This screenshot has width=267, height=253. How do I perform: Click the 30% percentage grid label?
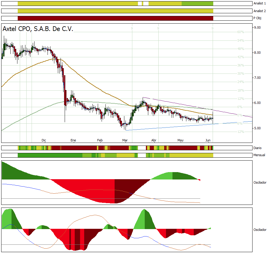pos(241,74)
